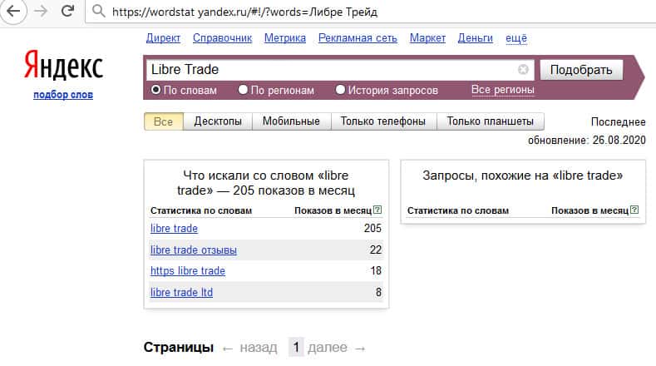Viewport: 656px width, 366px height.
Task: Click the назад pagination label
Action: click(x=259, y=348)
